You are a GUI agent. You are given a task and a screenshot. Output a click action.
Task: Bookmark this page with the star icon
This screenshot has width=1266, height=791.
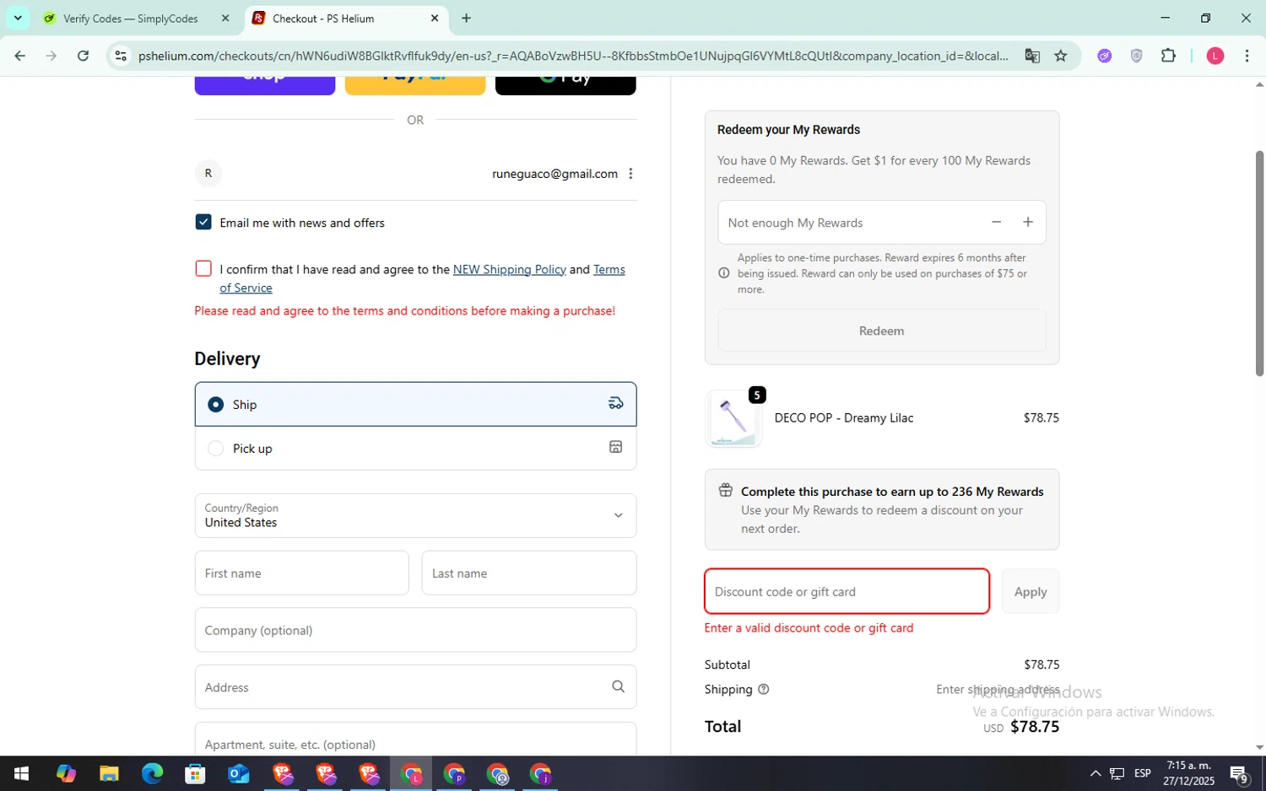[1061, 56]
